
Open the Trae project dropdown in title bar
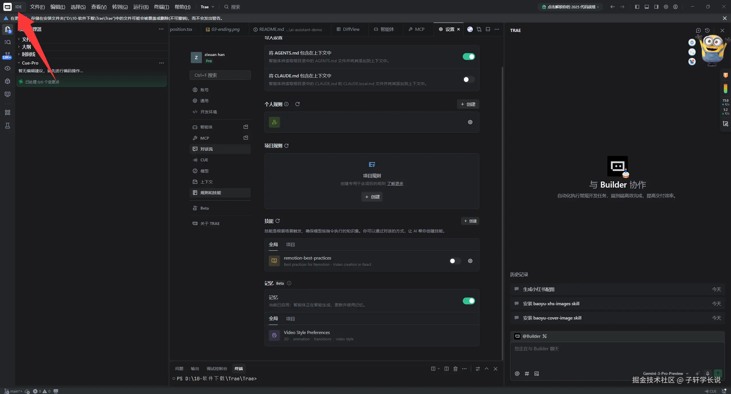(207, 7)
